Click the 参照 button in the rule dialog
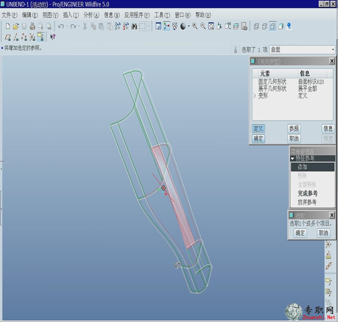Image resolution: width=338 pixels, height=322 pixels. 294,129
